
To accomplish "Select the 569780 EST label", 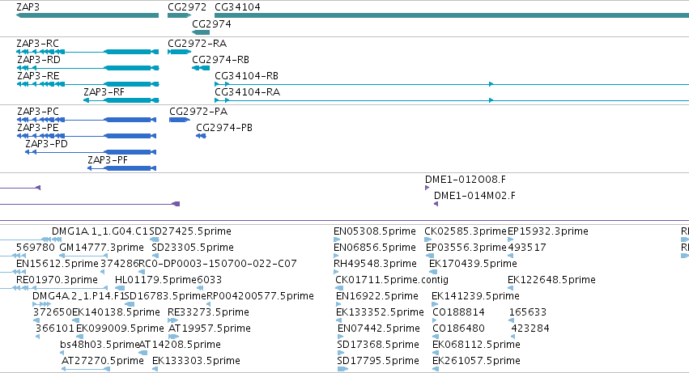I will point(36,248).
